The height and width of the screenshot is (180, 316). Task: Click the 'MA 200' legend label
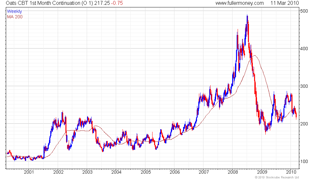15,17
